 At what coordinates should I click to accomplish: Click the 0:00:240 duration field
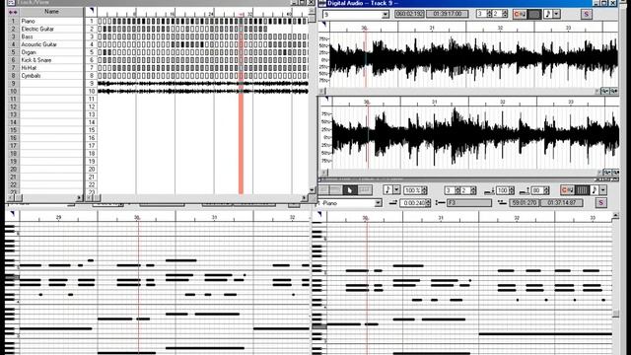pos(414,203)
